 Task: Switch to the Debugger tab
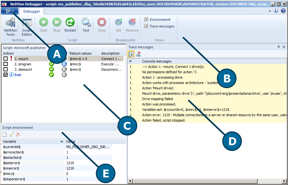[x=31, y=11]
